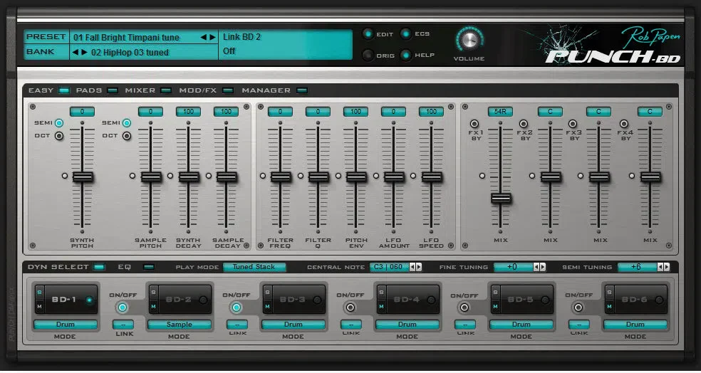Toggle the ECS button
701x373 pixels.
tap(406, 34)
